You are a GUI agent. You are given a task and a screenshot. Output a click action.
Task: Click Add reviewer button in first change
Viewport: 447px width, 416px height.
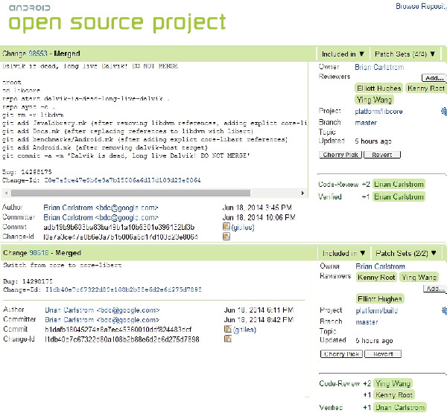tap(434, 77)
